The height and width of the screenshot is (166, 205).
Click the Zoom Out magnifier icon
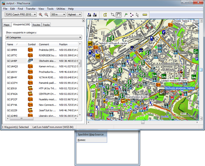(x=46, y=15)
